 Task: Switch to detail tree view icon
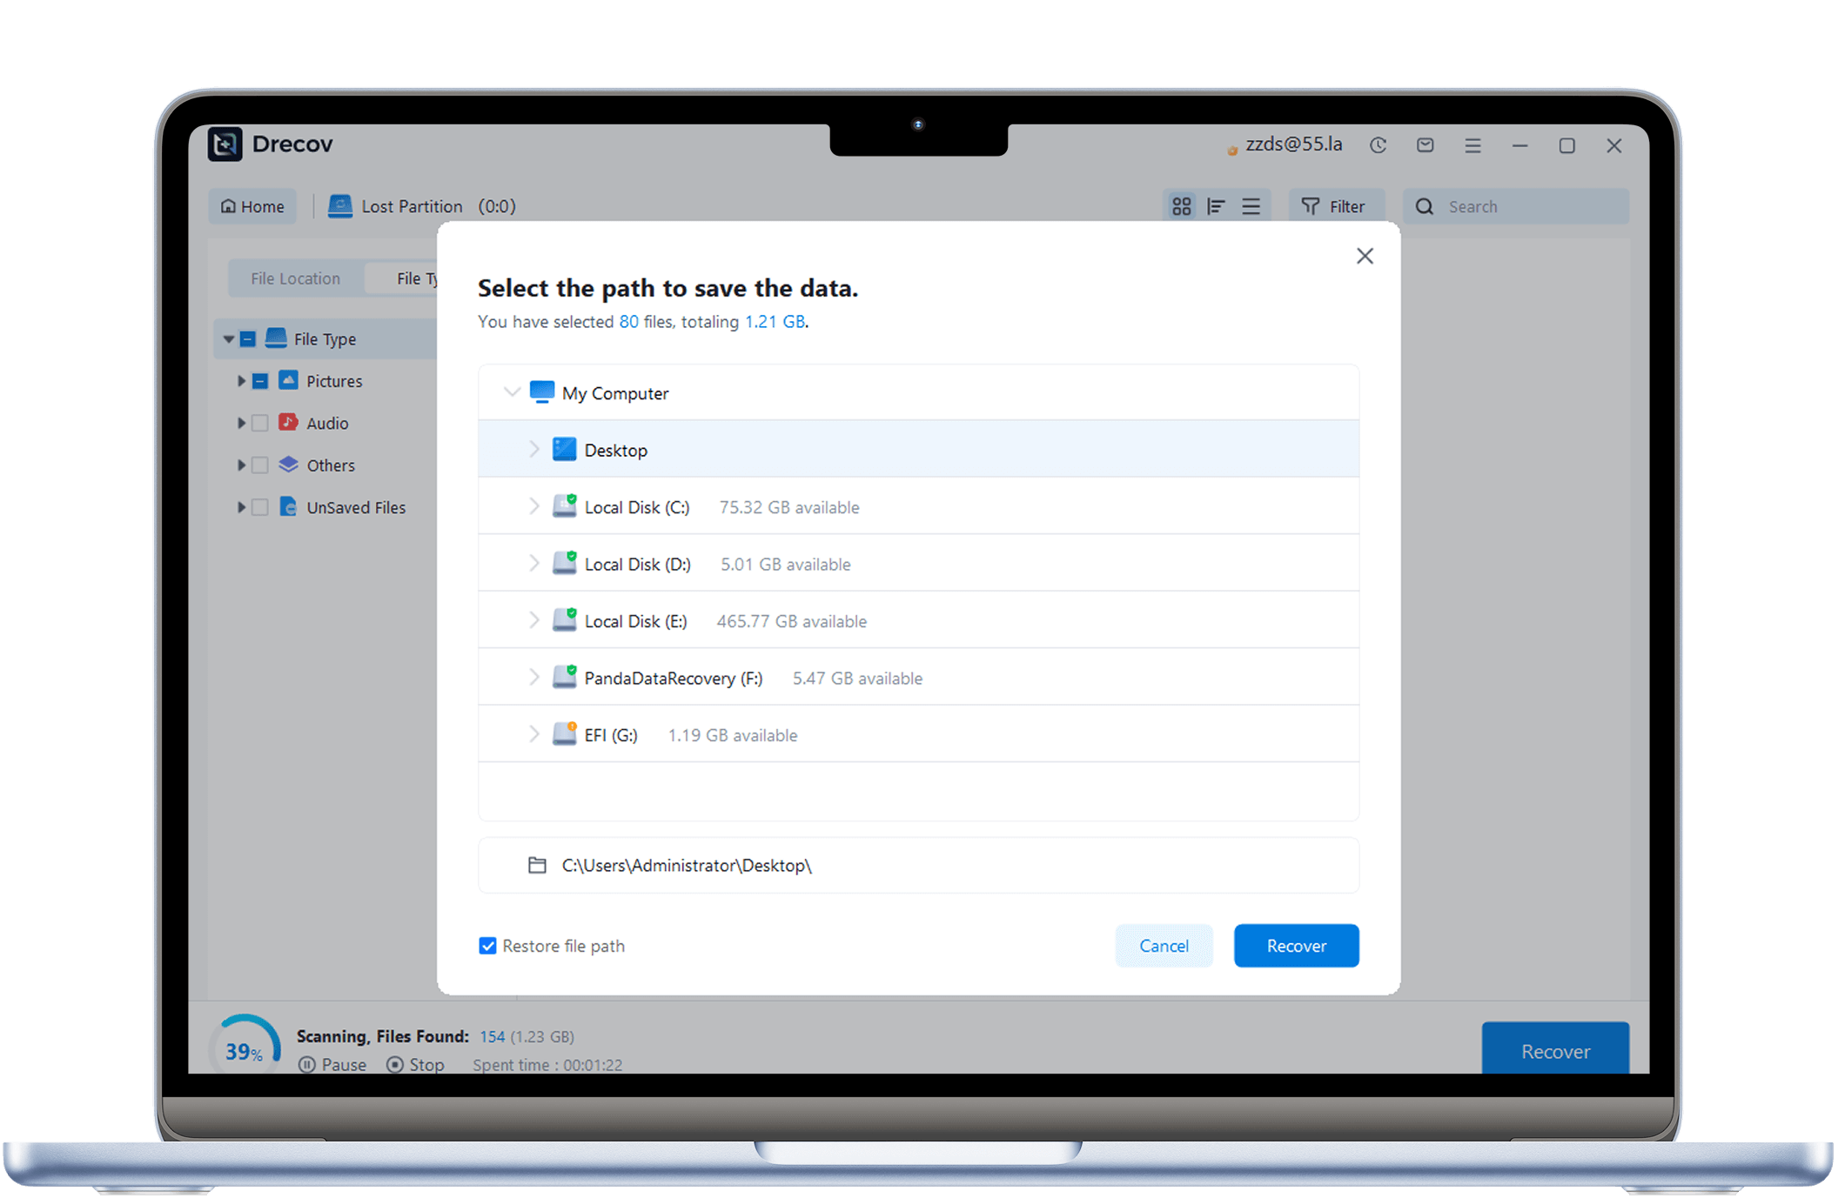point(1216,206)
